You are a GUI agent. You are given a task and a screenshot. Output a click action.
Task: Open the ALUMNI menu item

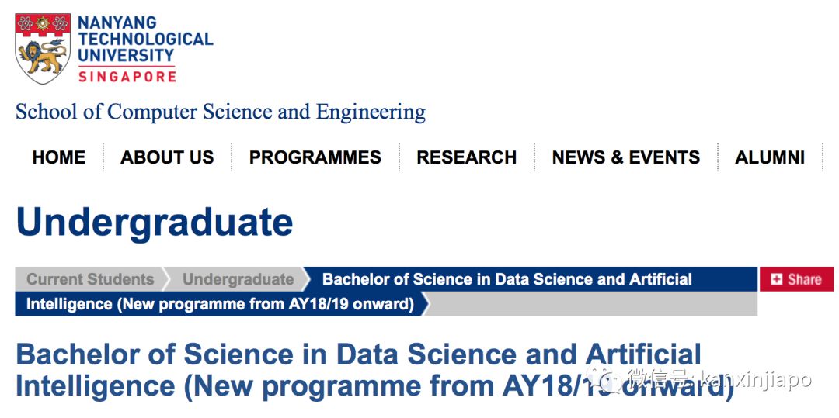(x=770, y=157)
